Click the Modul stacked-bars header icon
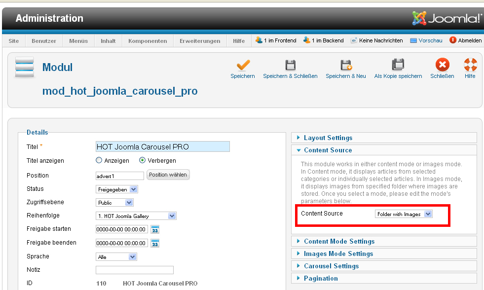This screenshot has height=290, width=484. (x=24, y=67)
